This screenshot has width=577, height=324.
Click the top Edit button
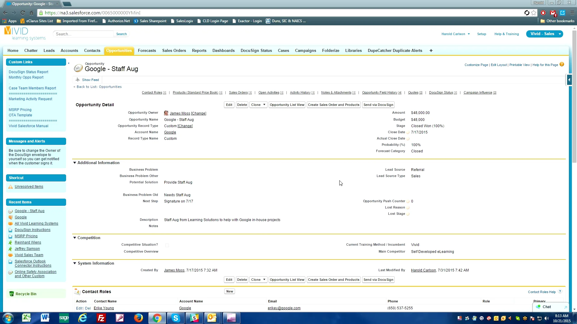pos(229,105)
